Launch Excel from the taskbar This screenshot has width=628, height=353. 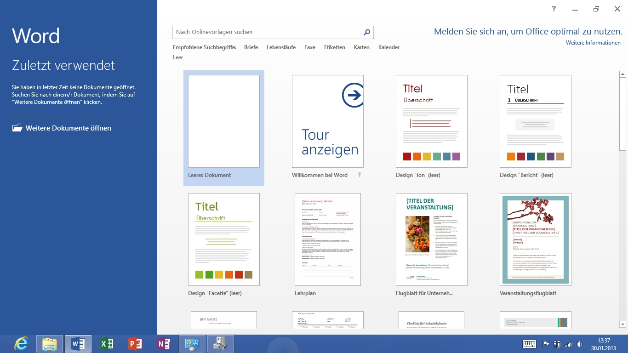tap(107, 344)
